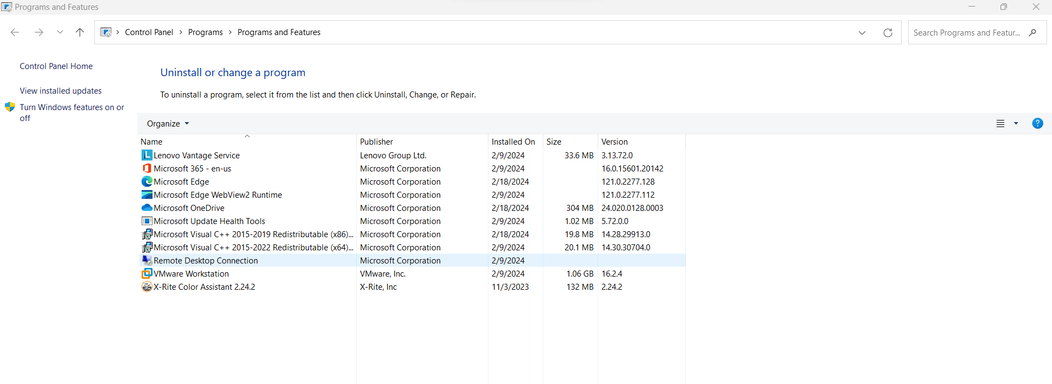Expand the more view options arrow

coord(1016,123)
